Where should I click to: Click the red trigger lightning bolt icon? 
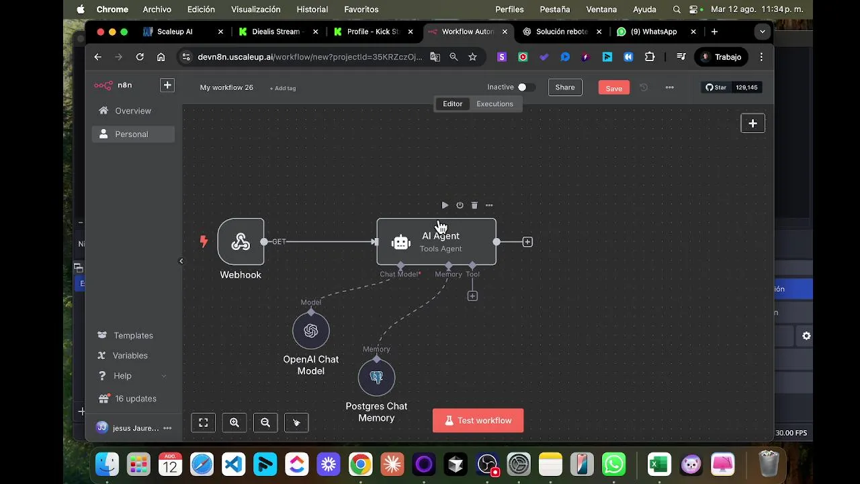point(204,241)
